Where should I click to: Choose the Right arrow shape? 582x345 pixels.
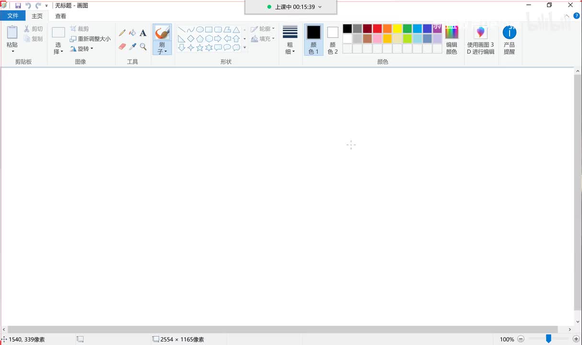[x=218, y=39]
